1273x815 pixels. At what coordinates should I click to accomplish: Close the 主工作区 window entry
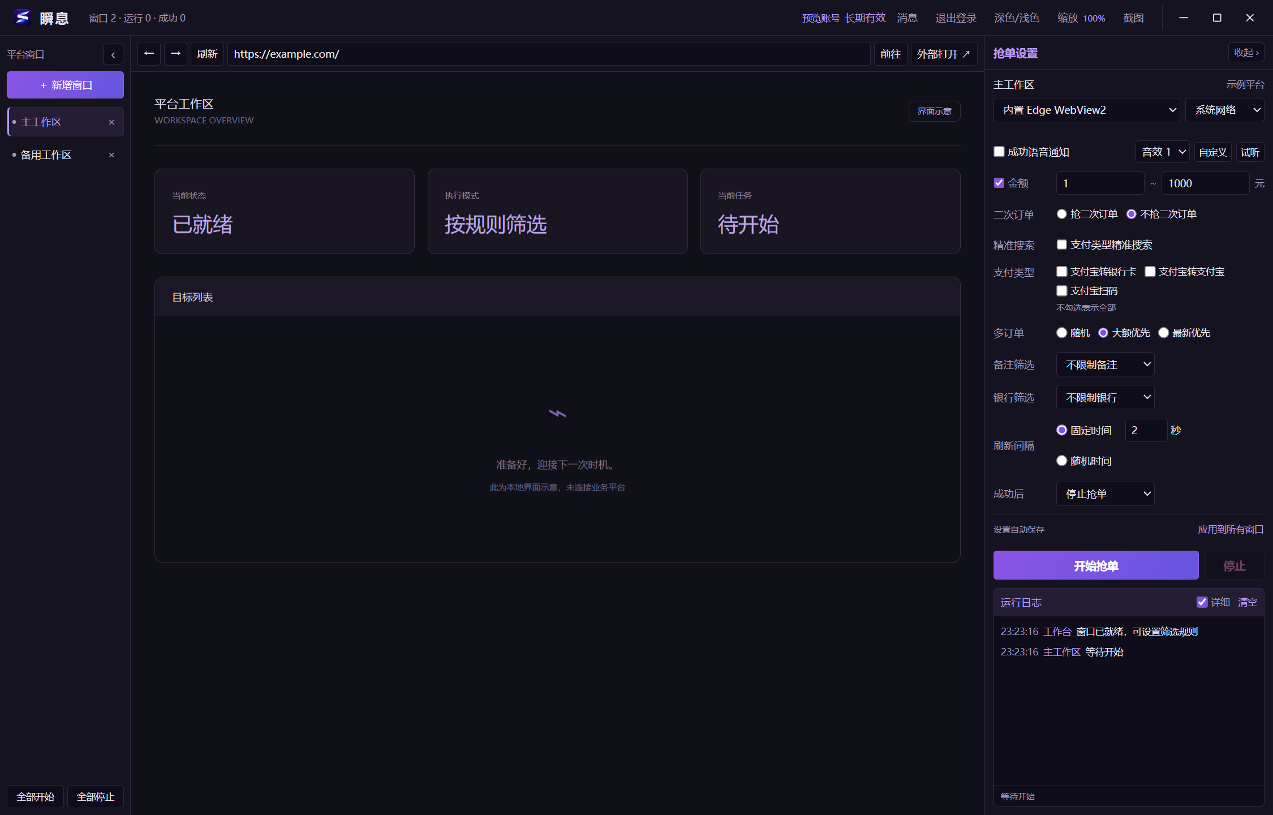111,122
